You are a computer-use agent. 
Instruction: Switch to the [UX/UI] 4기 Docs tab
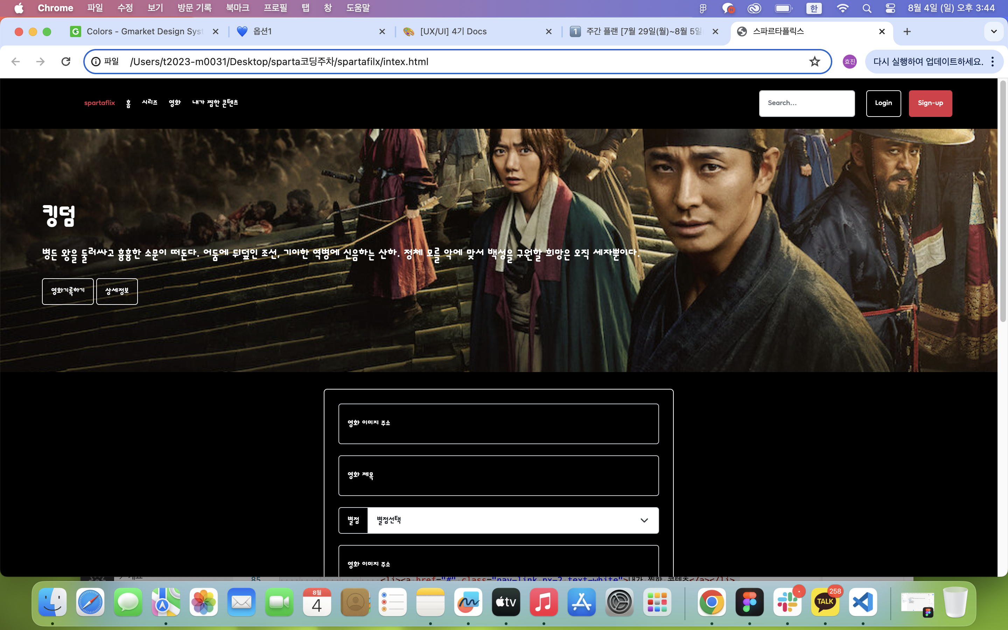(x=478, y=31)
